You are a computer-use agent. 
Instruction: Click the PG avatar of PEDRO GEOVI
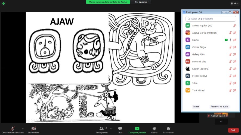(188, 76)
